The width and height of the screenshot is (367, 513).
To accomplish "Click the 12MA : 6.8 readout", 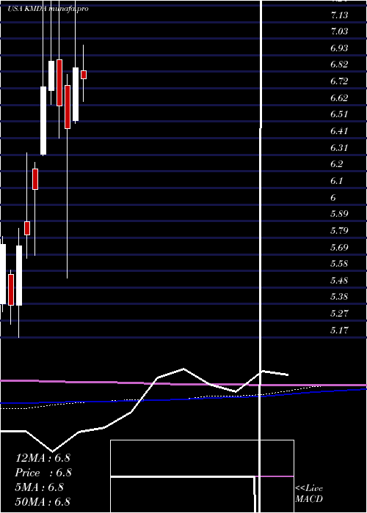I will (43, 458).
